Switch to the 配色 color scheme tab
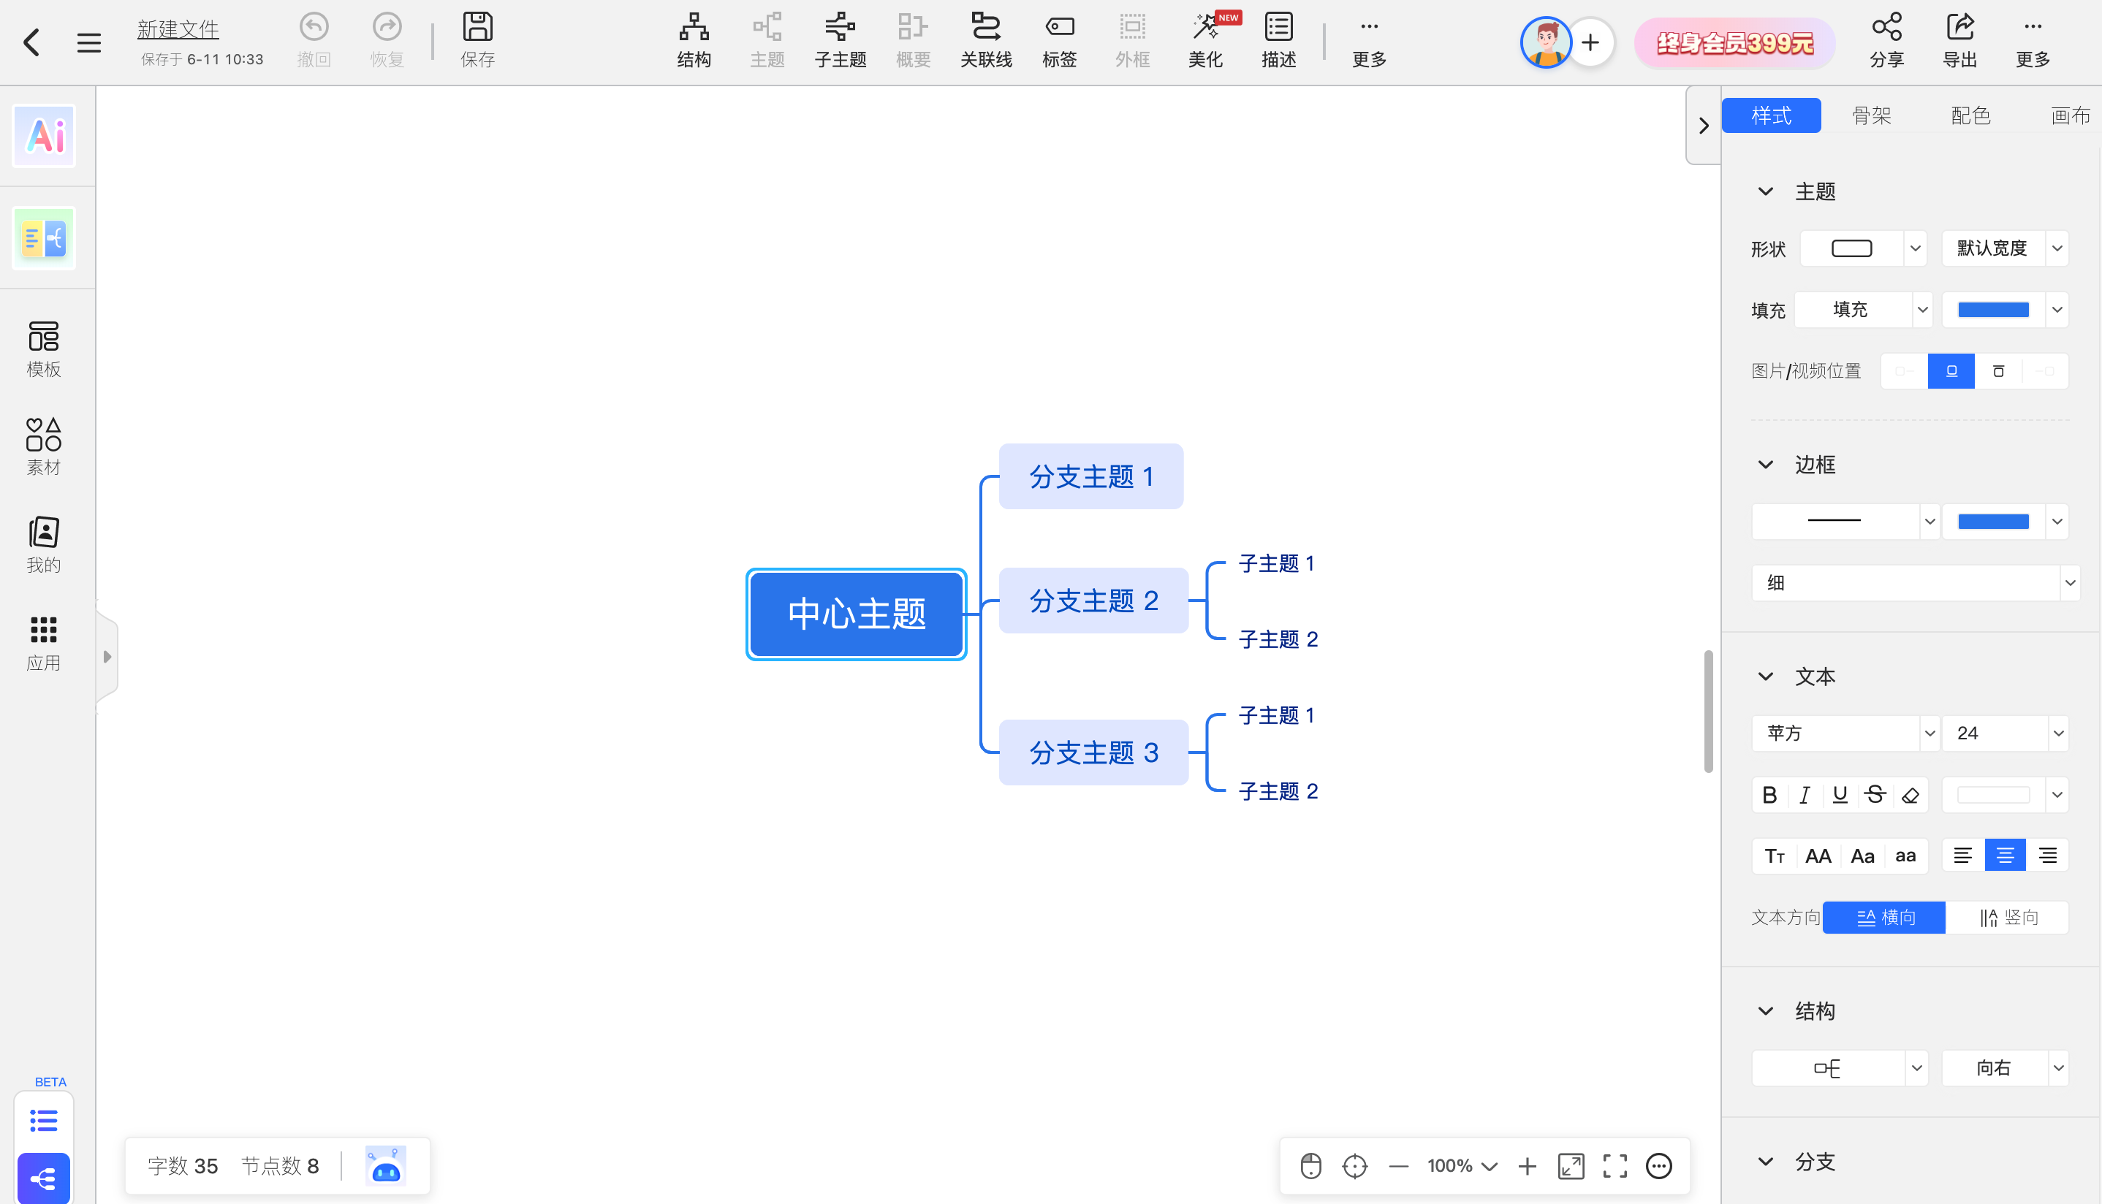The height and width of the screenshot is (1204, 2102). (x=1971, y=115)
